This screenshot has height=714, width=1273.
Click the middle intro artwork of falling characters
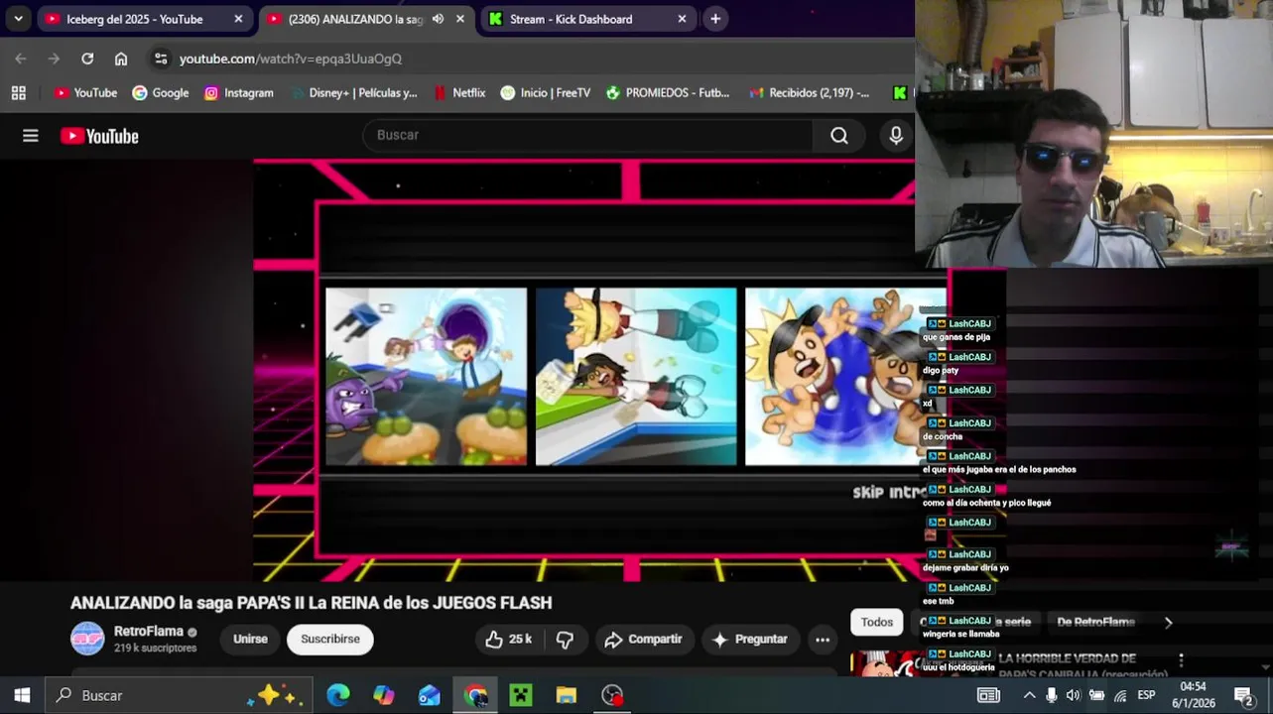[x=636, y=376]
